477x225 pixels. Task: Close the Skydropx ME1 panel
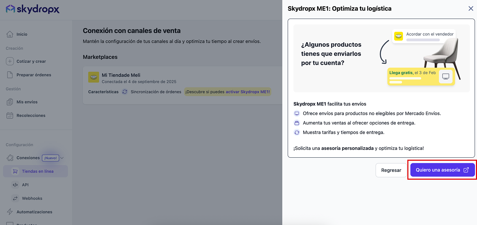click(471, 8)
